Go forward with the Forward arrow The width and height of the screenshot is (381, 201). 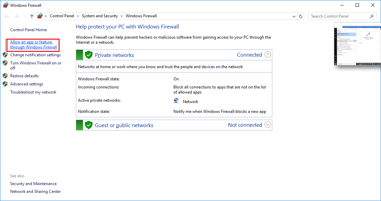(x=17, y=16)
